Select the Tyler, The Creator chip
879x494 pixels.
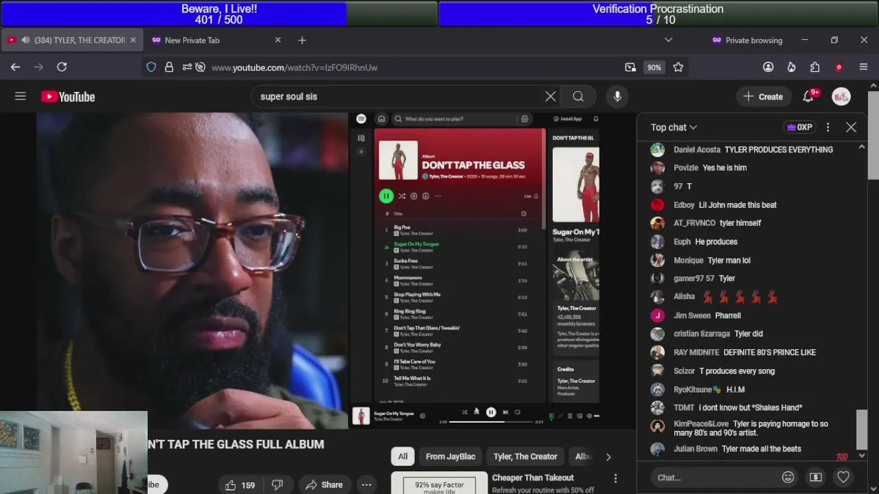coord(525,456)
